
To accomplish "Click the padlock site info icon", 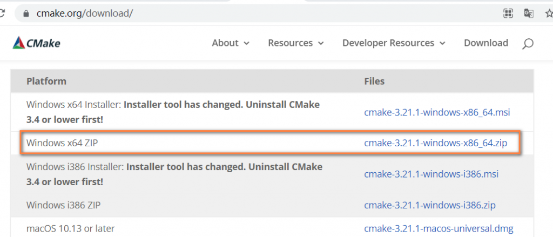I will point(25,13).
